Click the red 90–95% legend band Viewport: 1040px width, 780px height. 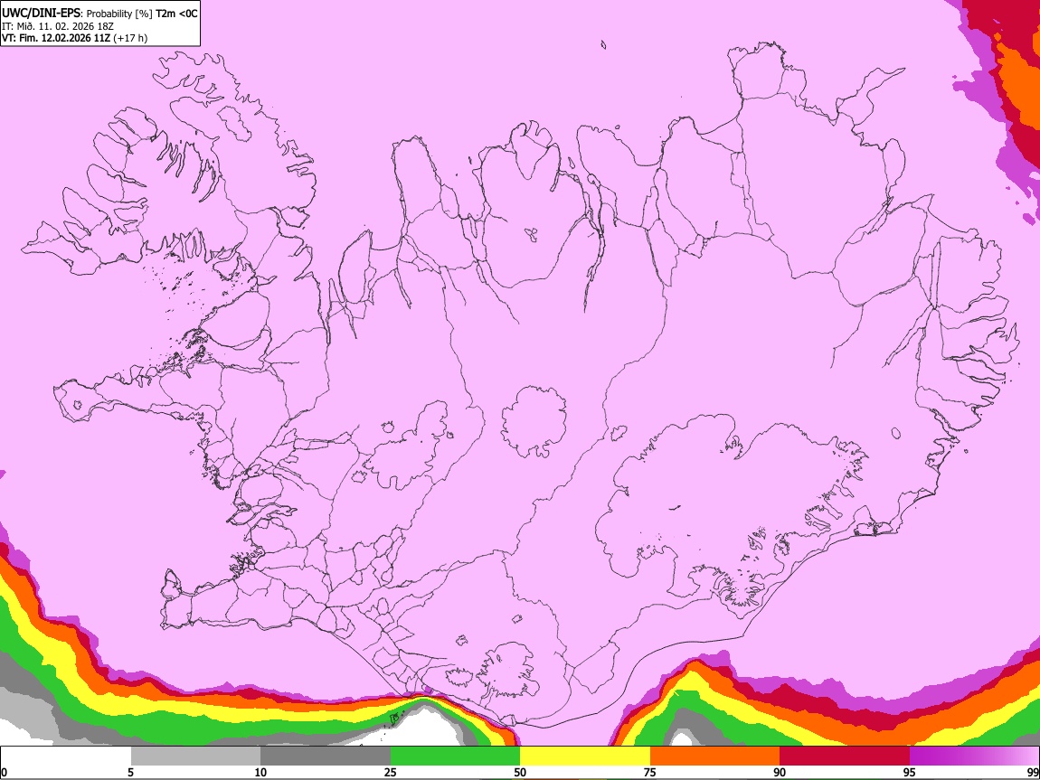coord(845,757)
